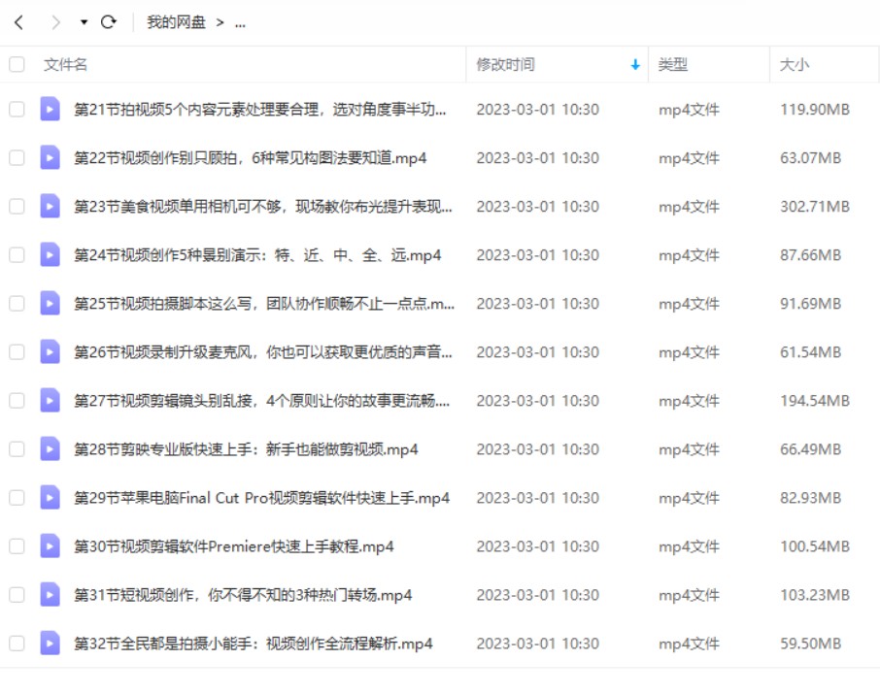Click the video icon of 第32节 file
Screen dimensions: 880x694
(x=50, y=643)
